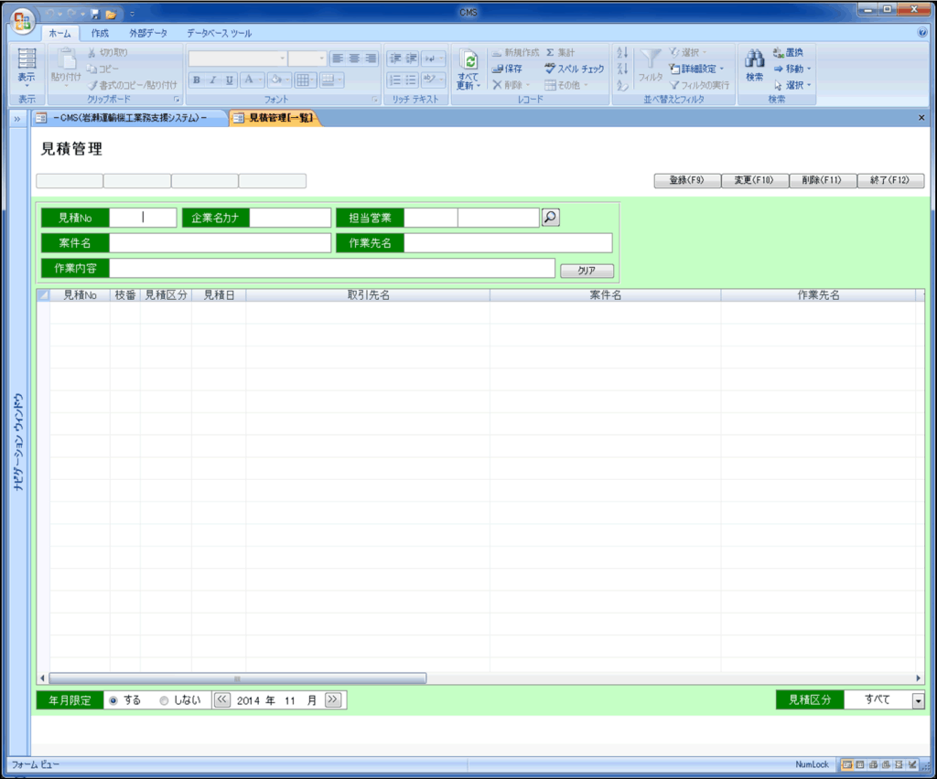This screenshot has height=779, width=937.
Task: Click the 保存 save record icon
Action: pos(497,69)
